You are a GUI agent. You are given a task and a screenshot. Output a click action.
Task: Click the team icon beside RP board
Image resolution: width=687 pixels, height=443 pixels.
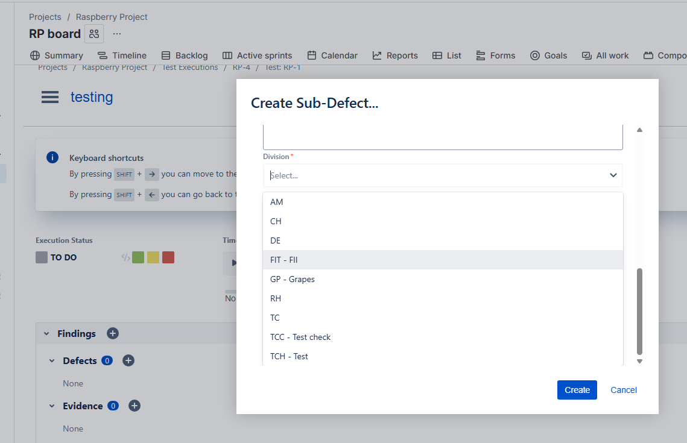point(94,34)
